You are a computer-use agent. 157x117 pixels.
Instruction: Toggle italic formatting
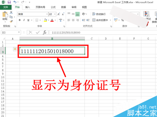(24, 20)
